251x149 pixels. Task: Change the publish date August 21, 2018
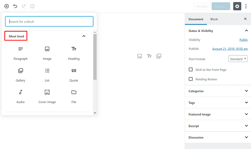click(x=230, y=49)
